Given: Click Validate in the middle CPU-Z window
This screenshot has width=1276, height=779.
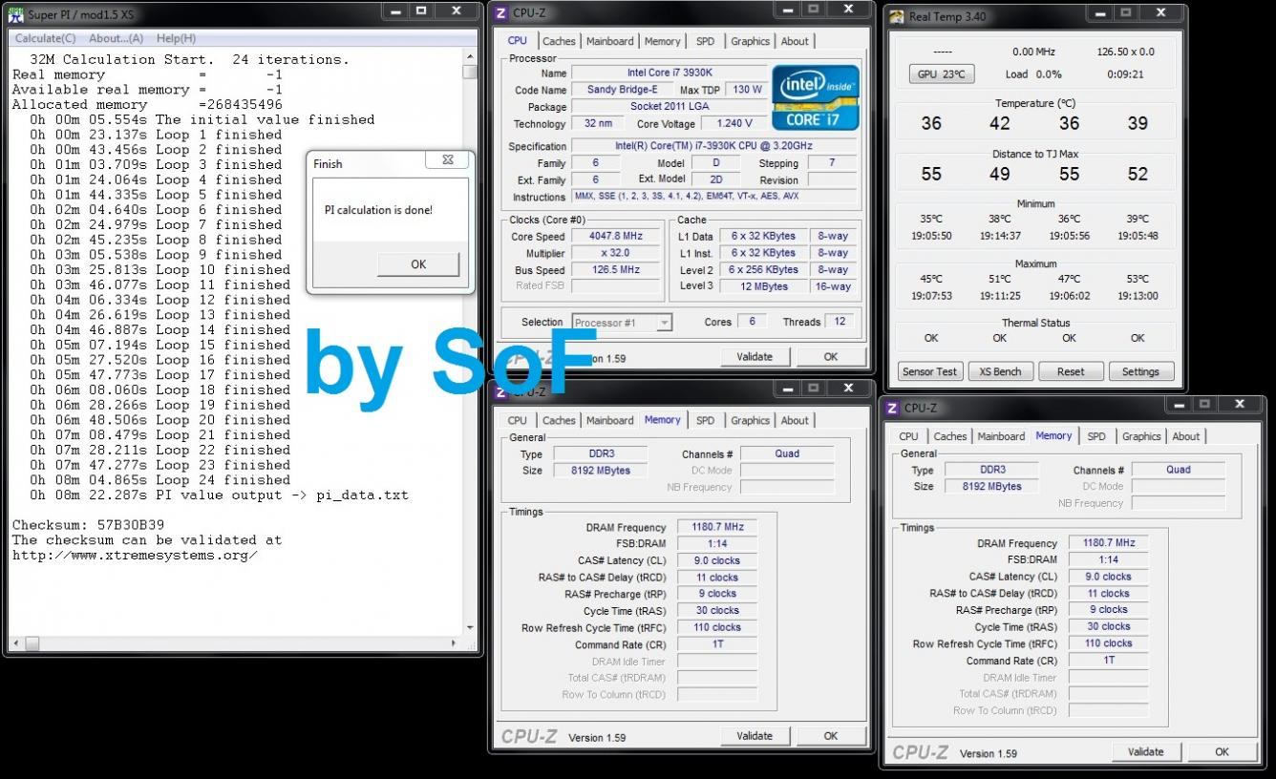Looking at the screenshot, I should tap(755, 736).
